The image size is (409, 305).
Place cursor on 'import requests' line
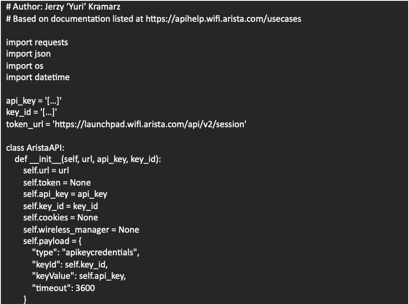click(37, 42)
